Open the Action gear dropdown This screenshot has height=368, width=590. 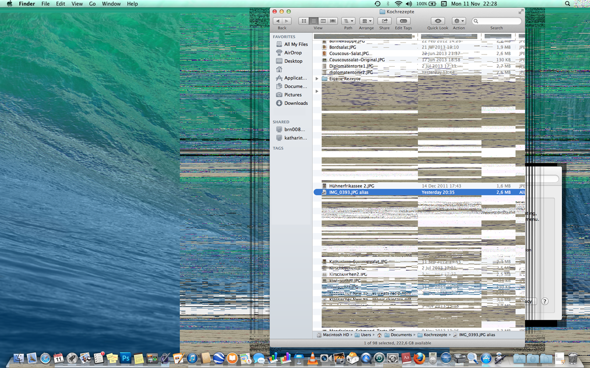pyautogui.click(x=459, y=21)
